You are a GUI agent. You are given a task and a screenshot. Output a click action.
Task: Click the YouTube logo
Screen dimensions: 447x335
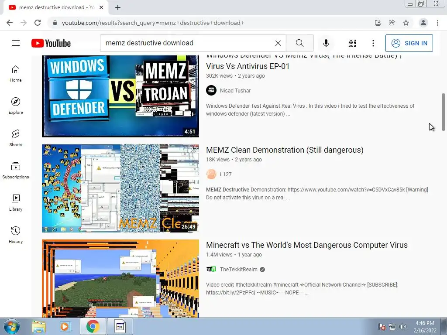[51, 43]
